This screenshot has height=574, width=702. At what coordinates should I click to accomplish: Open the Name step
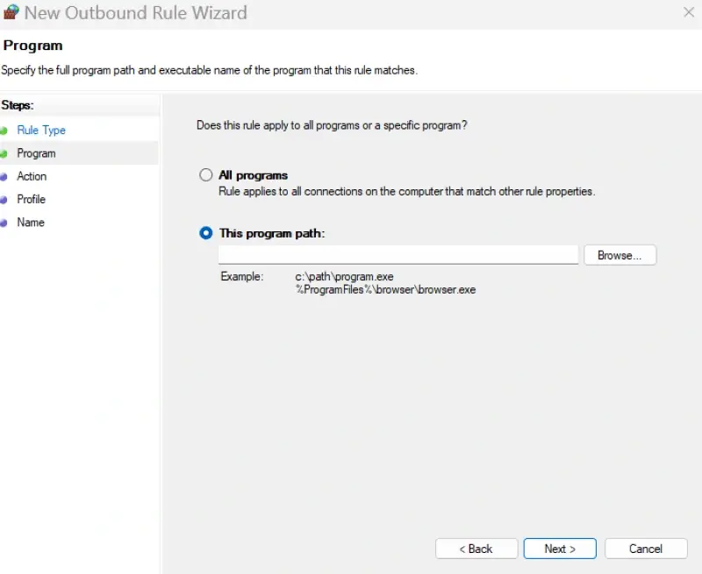(31, 223)
